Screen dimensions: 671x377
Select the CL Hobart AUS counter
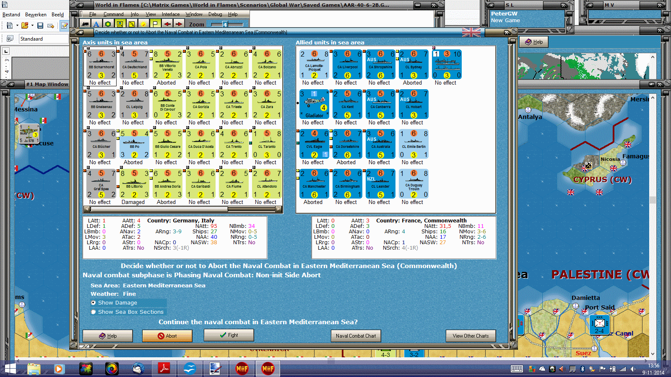[414, 104]
